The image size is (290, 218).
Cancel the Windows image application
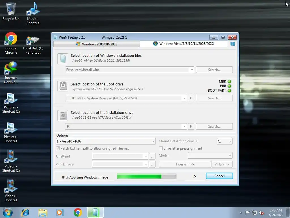pyautogui.click(x=219, y=176)
